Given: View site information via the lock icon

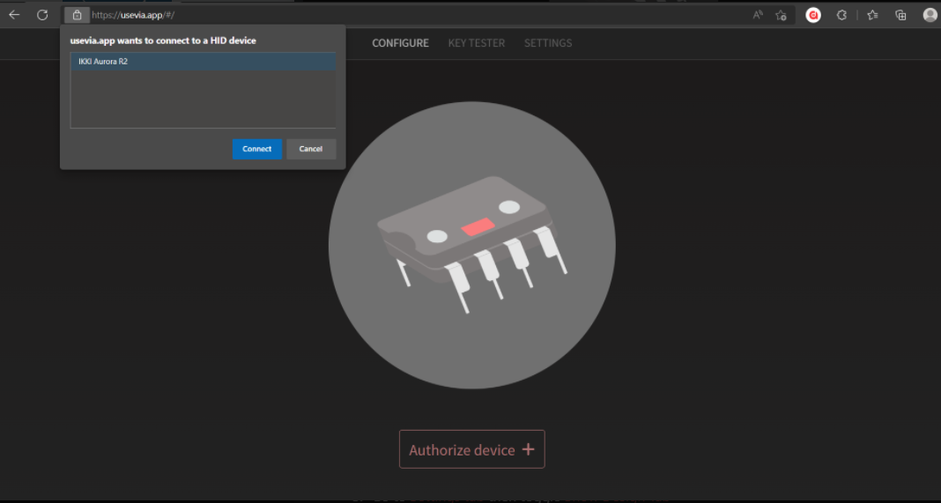Looking at the screenshot, I should coord(77,15).
